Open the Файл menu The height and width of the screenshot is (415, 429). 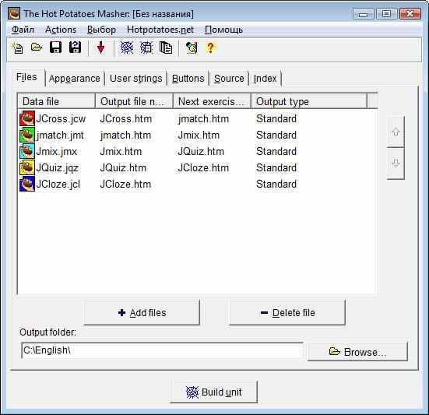(x=23, y=30)
